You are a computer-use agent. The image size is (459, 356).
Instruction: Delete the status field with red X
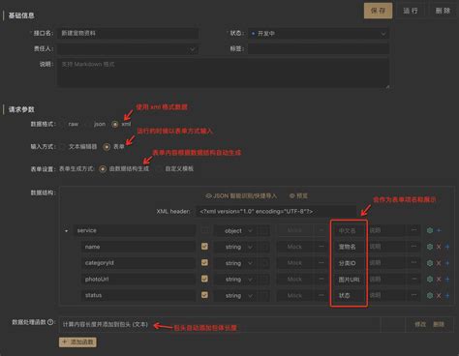pos(439,295)
